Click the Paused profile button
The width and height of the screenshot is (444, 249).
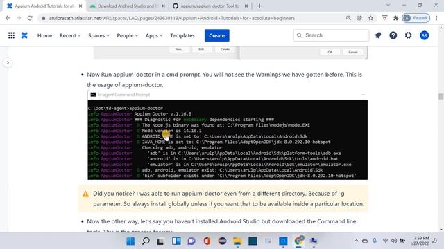416,18
